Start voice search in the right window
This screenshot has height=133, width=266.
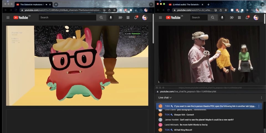point(222,17)
